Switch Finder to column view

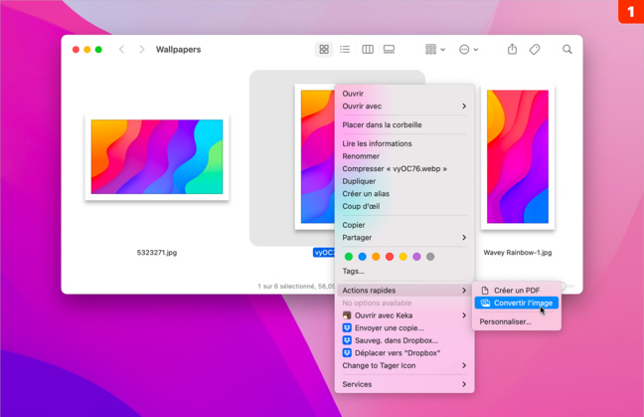point(367,50)
